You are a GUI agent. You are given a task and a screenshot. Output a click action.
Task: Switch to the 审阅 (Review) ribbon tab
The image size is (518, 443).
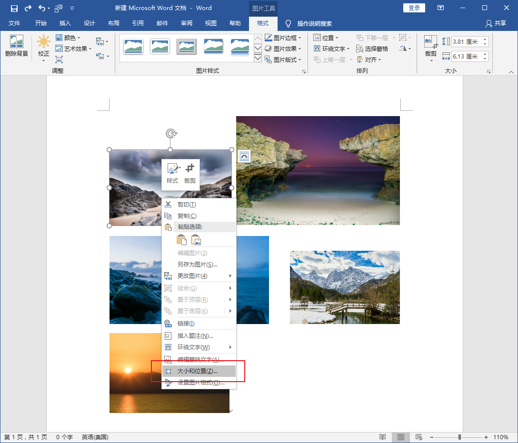(186, 23)
